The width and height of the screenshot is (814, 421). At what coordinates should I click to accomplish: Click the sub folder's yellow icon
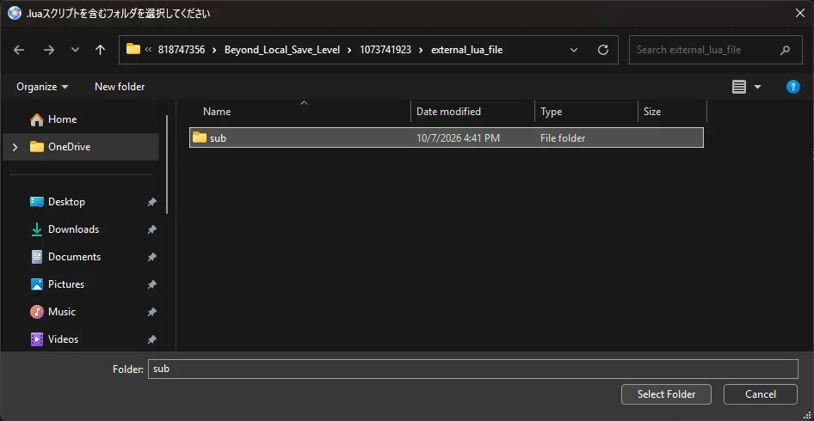click(200, 137)
